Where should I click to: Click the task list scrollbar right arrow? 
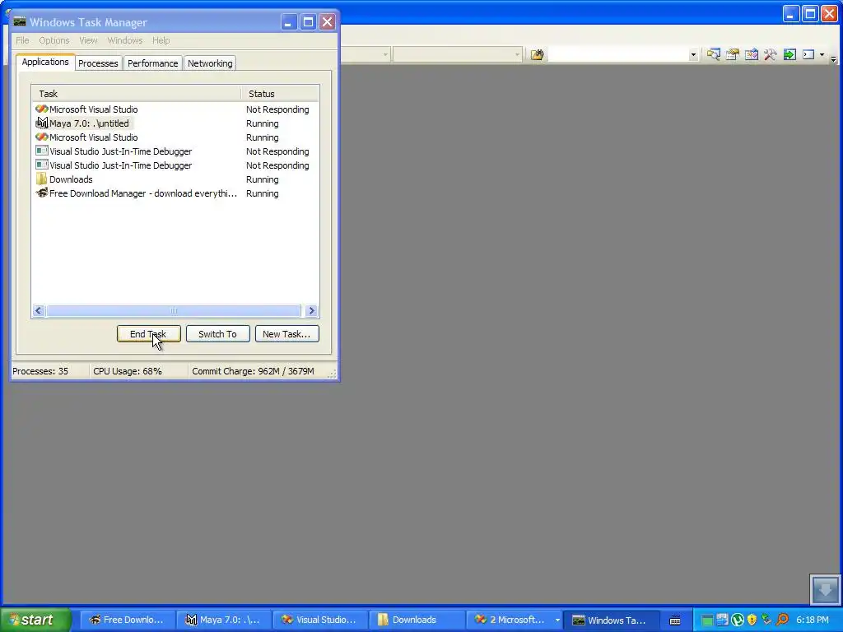coord(311,310)
